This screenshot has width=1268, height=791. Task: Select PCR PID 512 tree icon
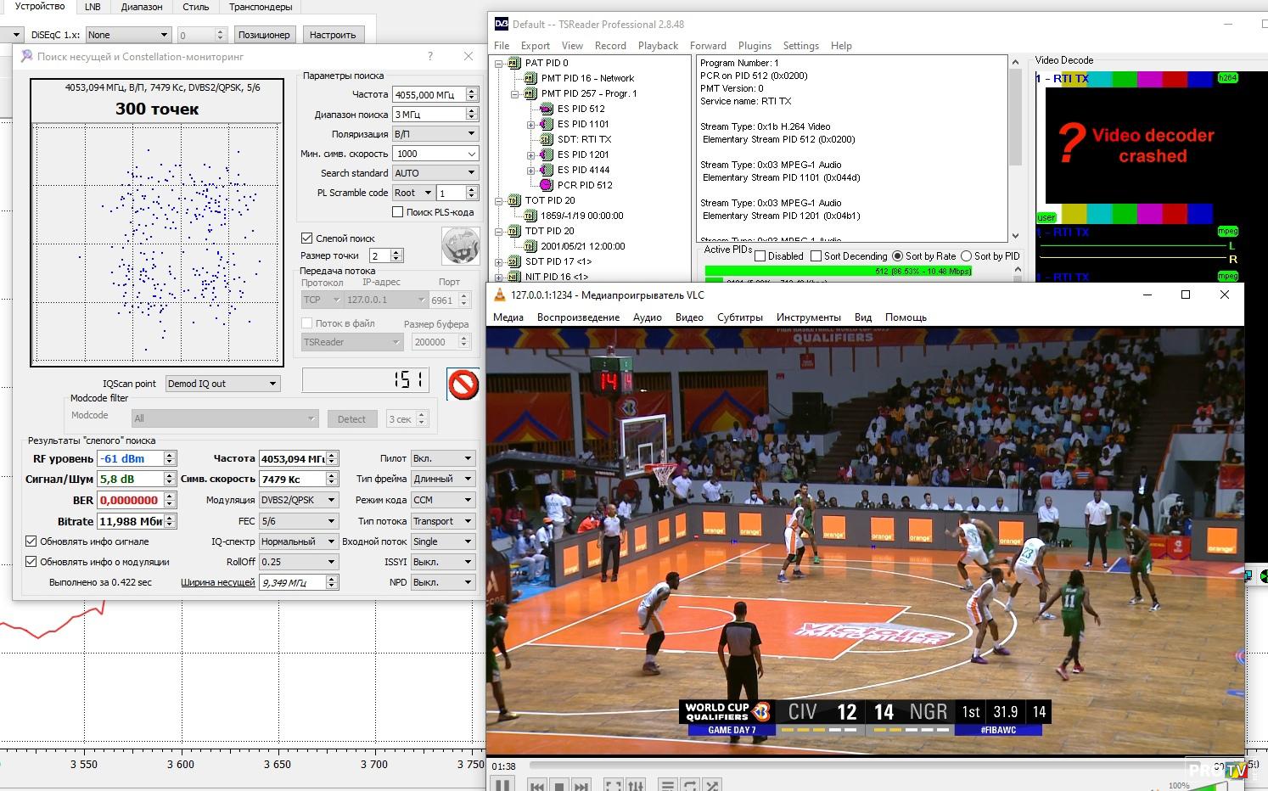[547, 185]
